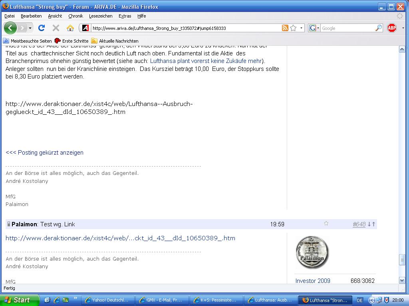This screenshot has width=409, height=306.
Task: Jump to next posting with down arrow
Action: [x=369, y=224]
